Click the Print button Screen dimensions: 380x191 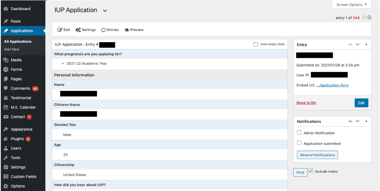pyautogui.click(x=300, y=172)
